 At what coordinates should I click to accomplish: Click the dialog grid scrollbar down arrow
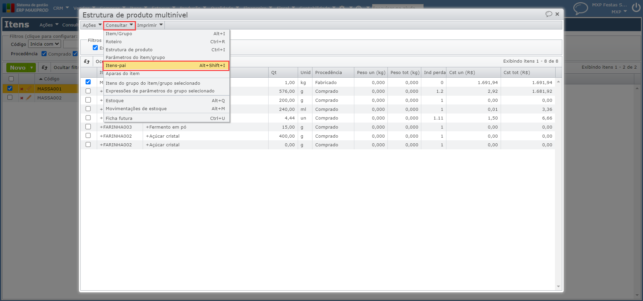558,287
